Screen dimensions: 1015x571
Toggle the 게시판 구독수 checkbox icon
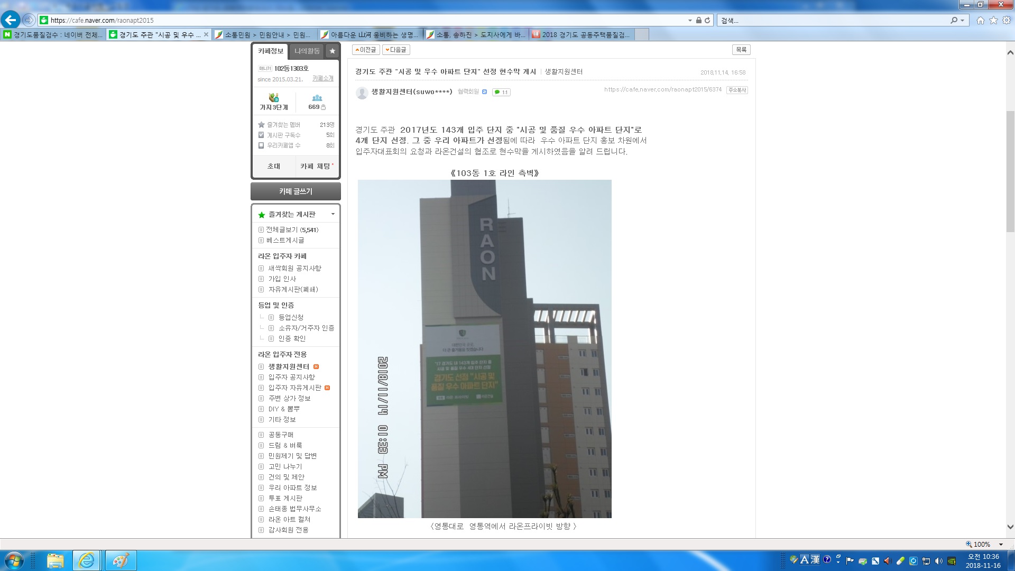261,135
